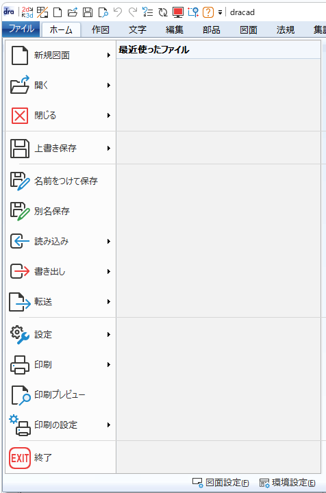Click the red monitor icon in toolbar
326x493 pixels.
[x=178, y=12]
